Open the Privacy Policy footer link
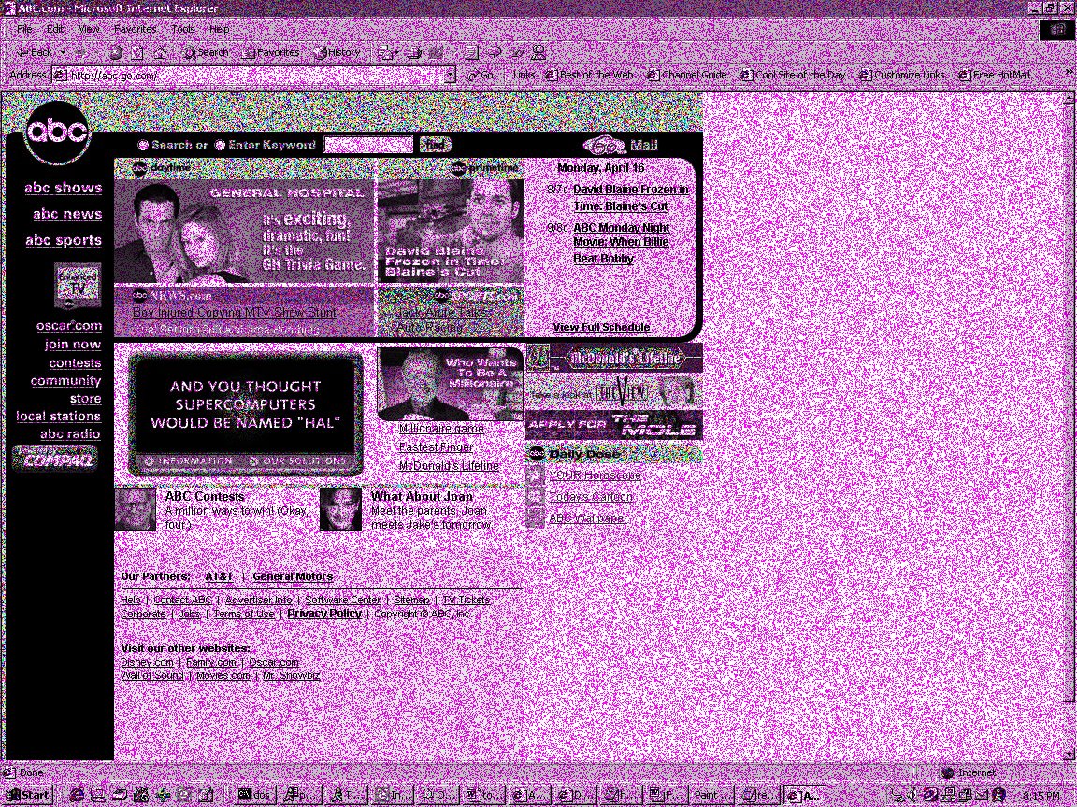Viewport: 1077px width, 807px height. (324, 614)
